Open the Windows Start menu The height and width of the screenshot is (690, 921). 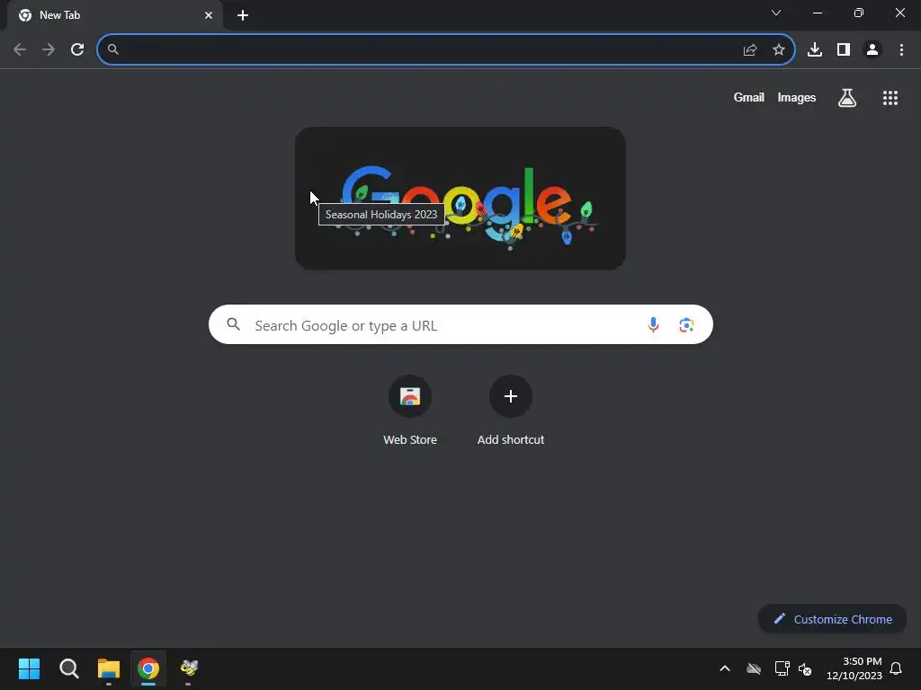click(29, 668)
